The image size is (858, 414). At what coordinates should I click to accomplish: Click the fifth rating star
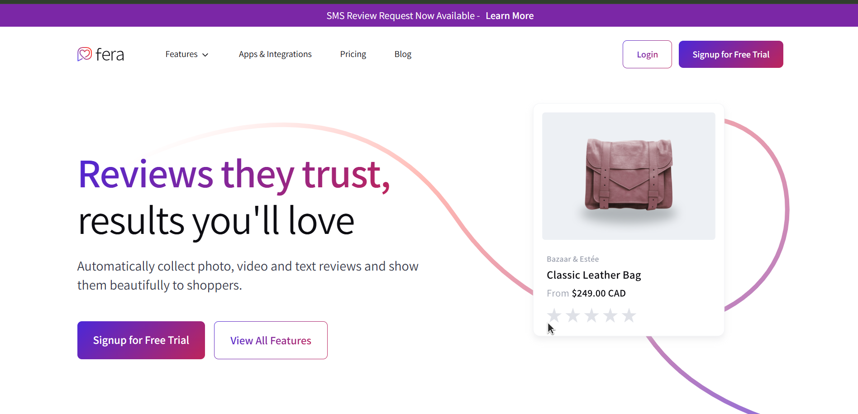pos(629,315)
